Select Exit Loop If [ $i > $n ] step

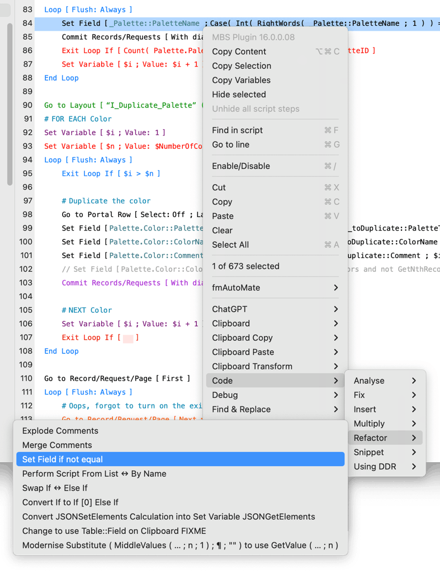(111, 173)
